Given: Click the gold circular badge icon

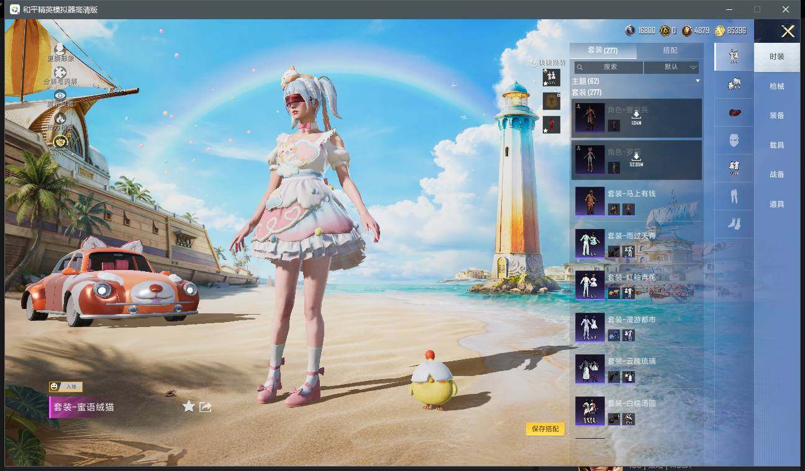Looking at the screenshot, I should point(60,141).
